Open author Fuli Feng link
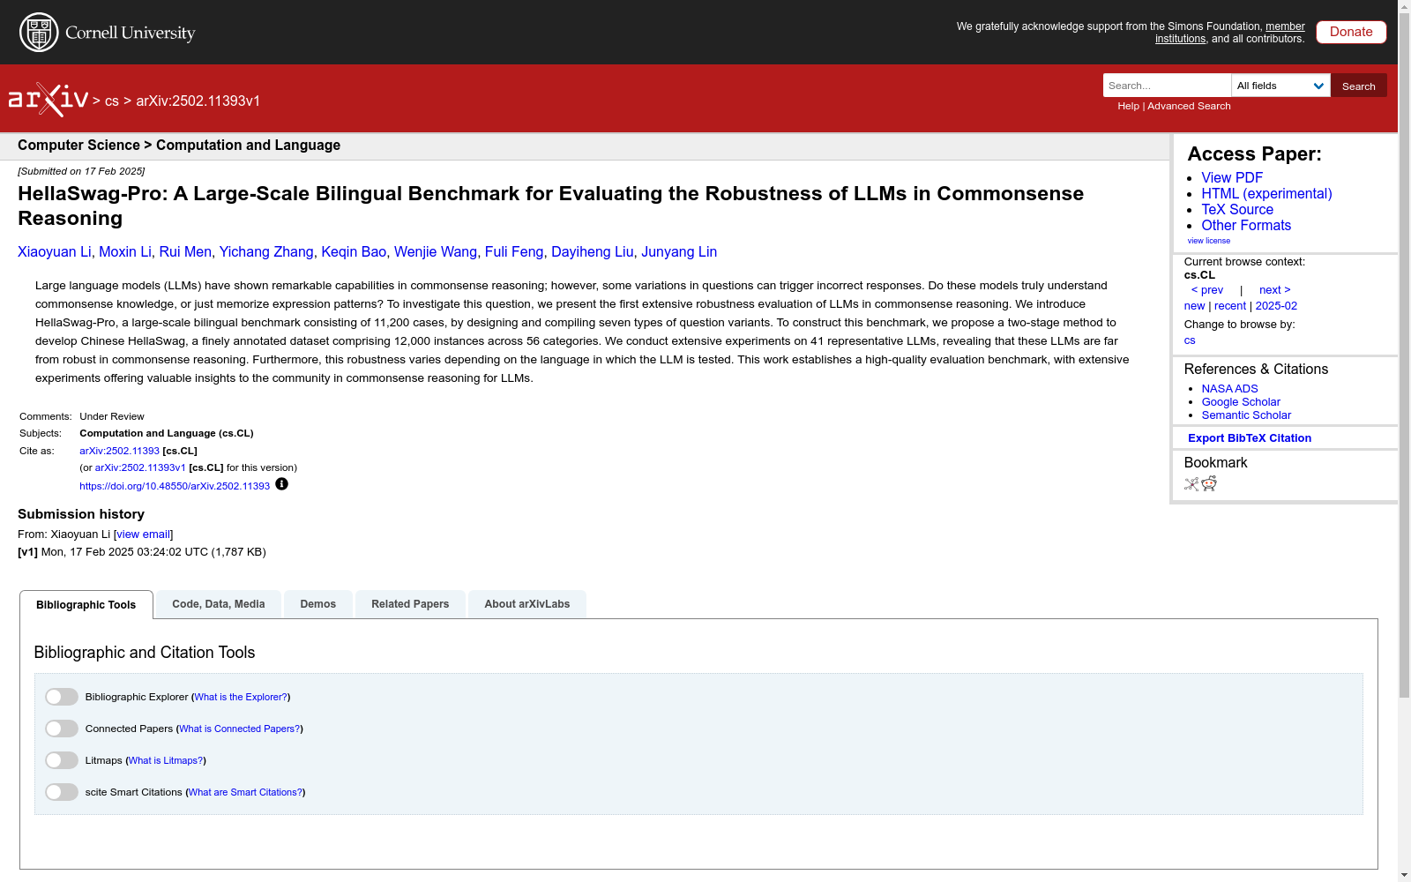Screen dimensions: 1411x882 (x=514, y=252)
